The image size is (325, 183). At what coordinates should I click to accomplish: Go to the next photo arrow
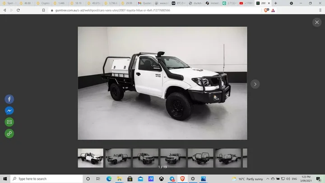pos(255,84)
